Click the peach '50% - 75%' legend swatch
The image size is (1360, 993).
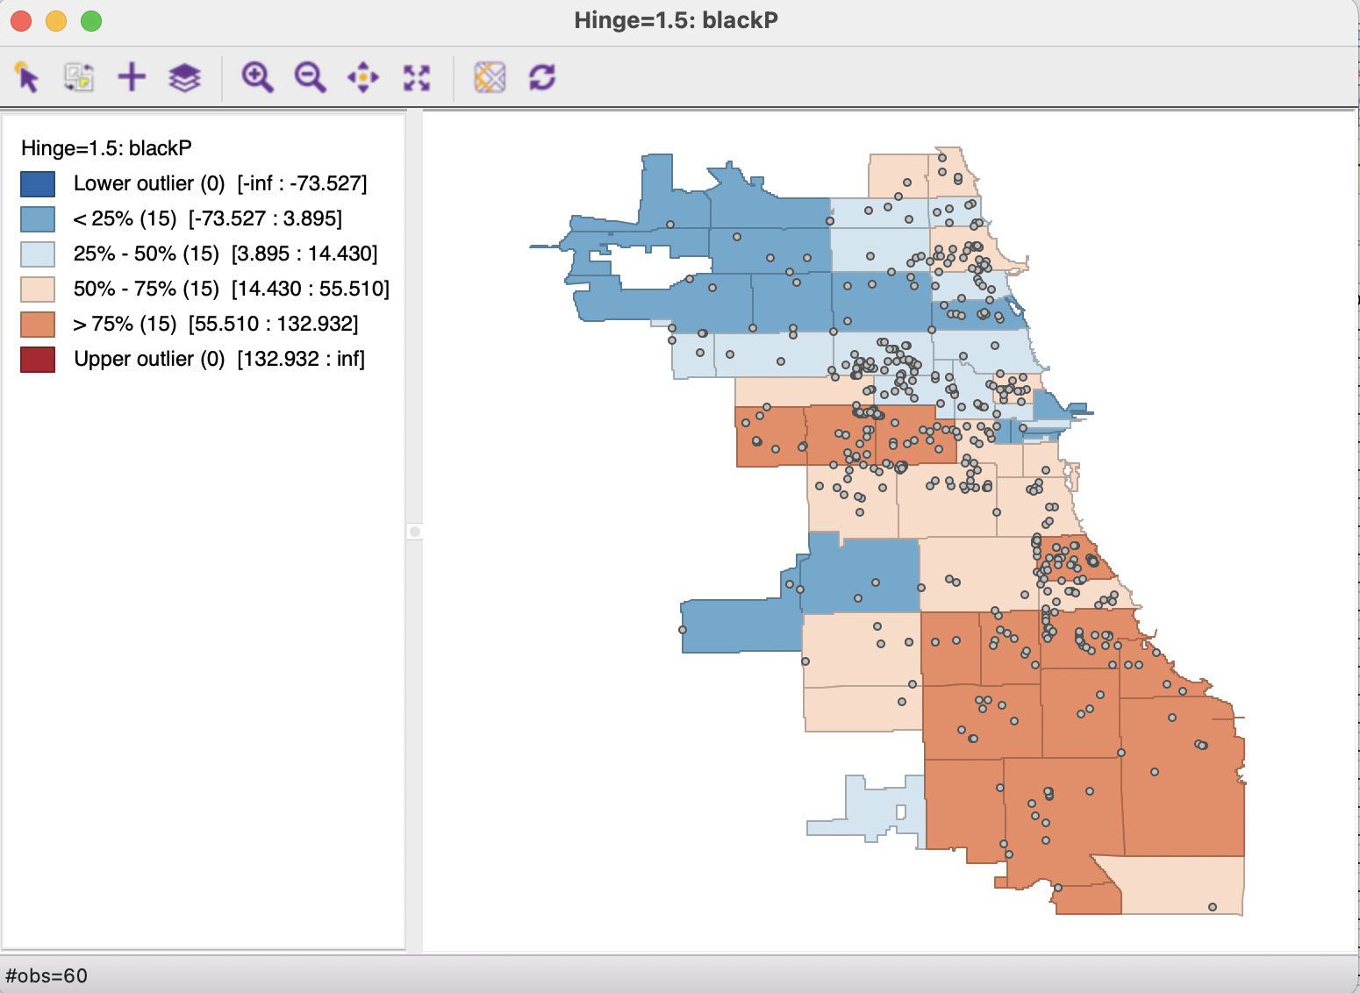pyautogui.click(x=38, y=289)
